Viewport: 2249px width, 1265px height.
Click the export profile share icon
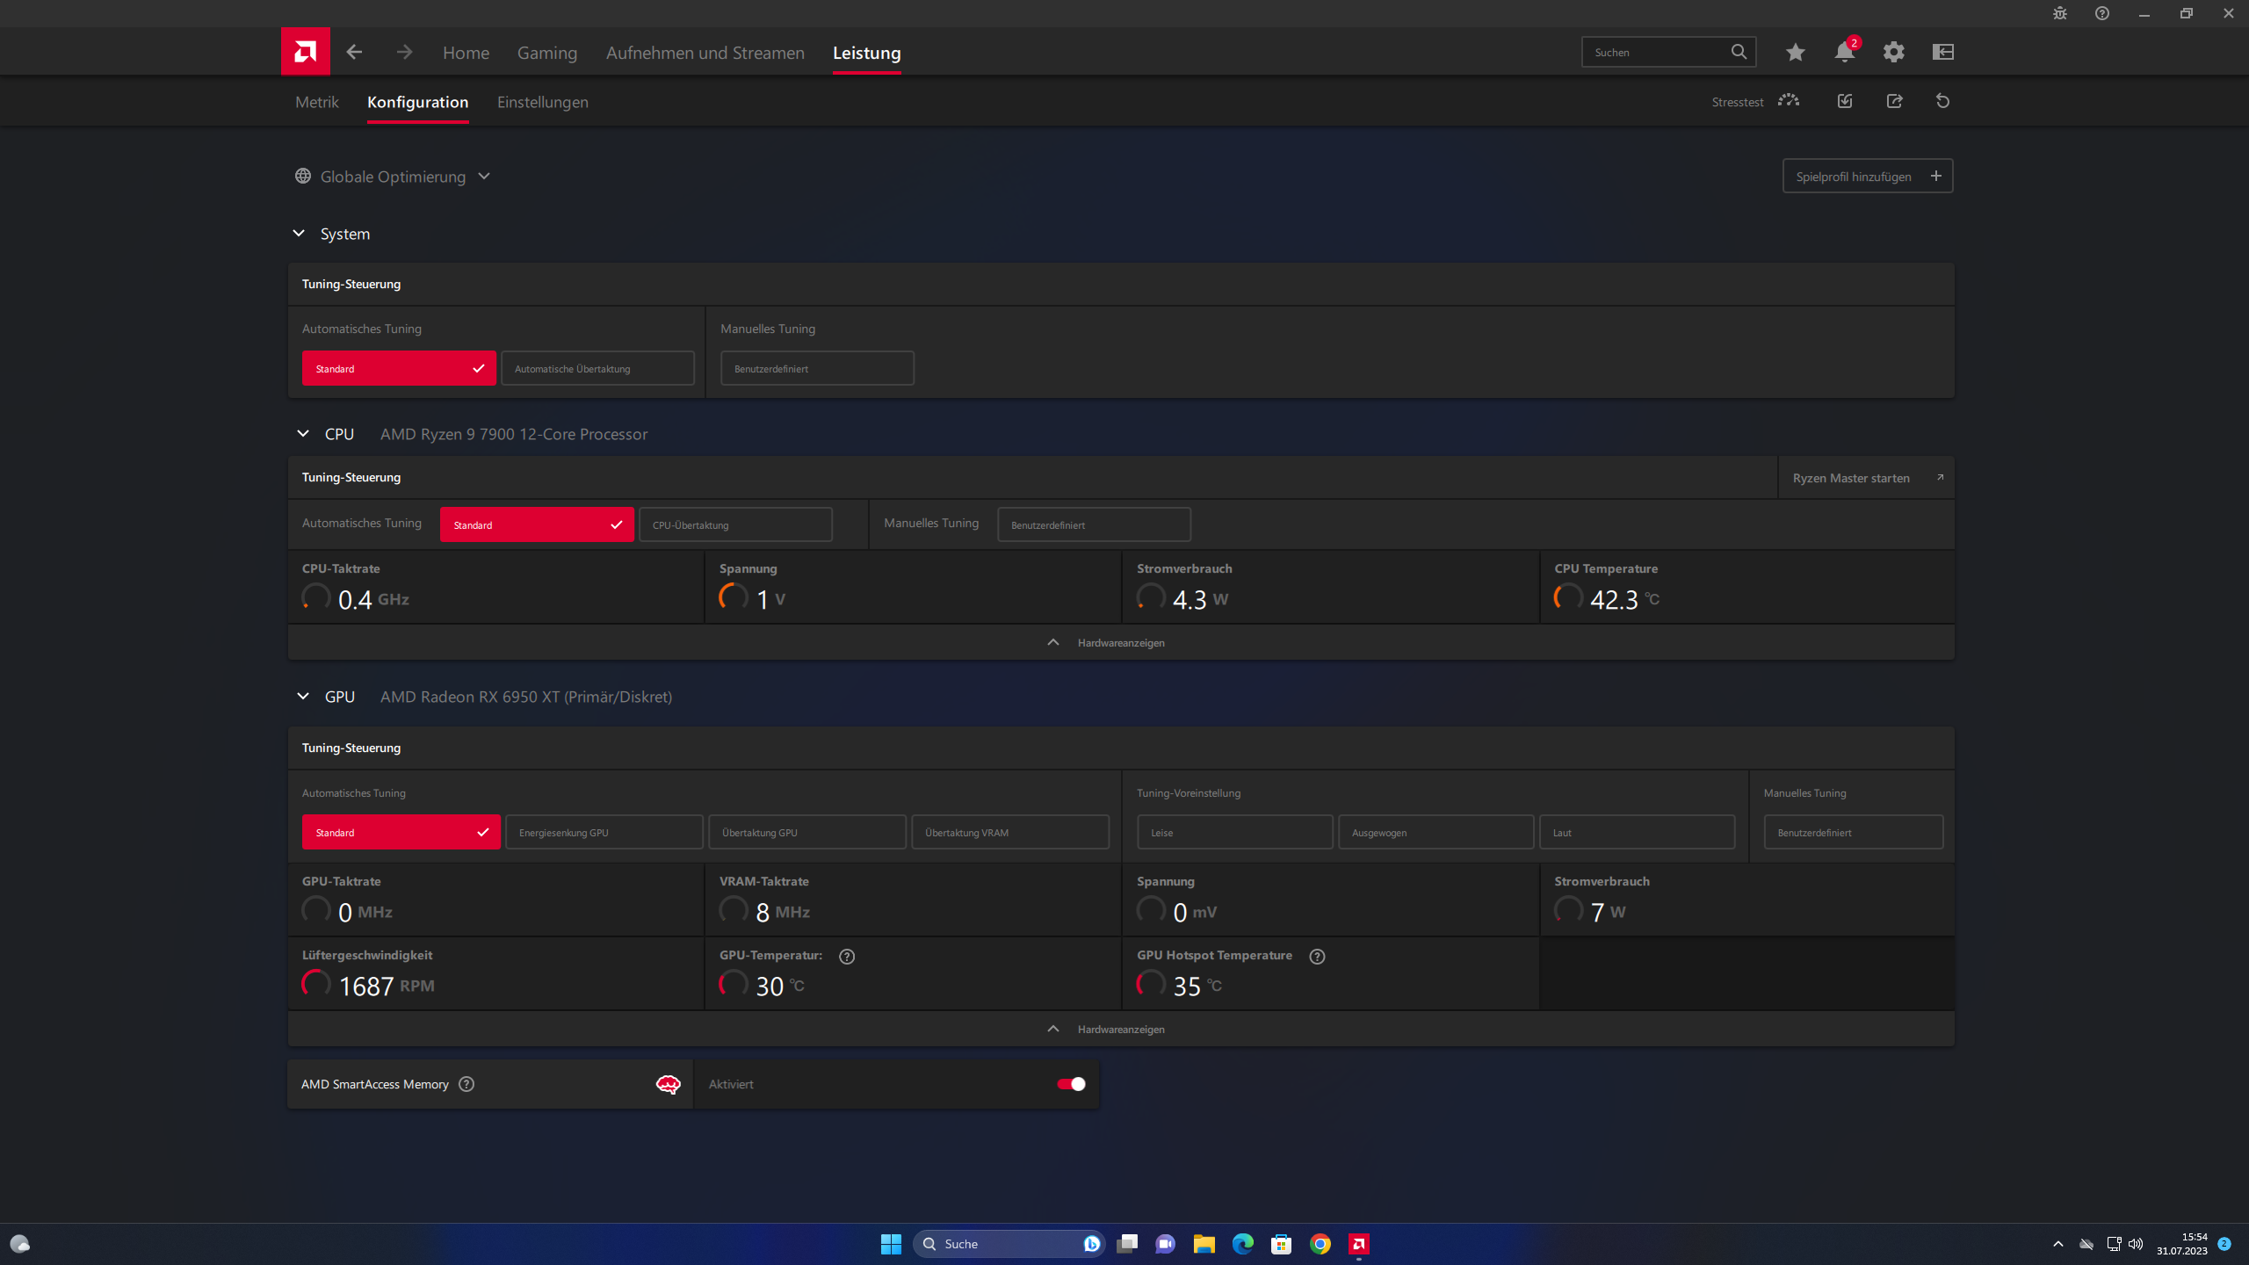[x=1894, y=101]
